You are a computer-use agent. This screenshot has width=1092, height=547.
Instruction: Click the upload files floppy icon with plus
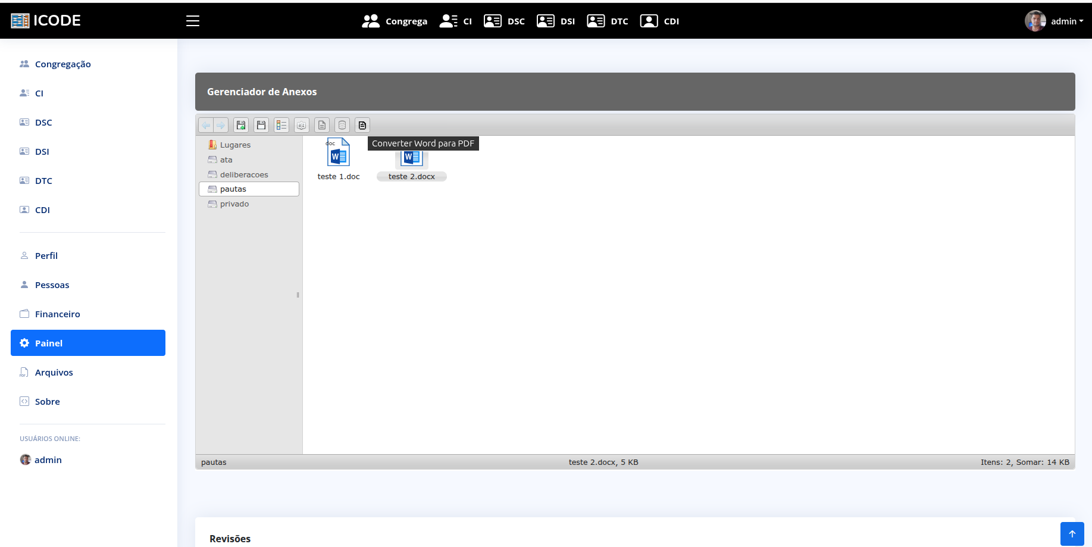241,125
